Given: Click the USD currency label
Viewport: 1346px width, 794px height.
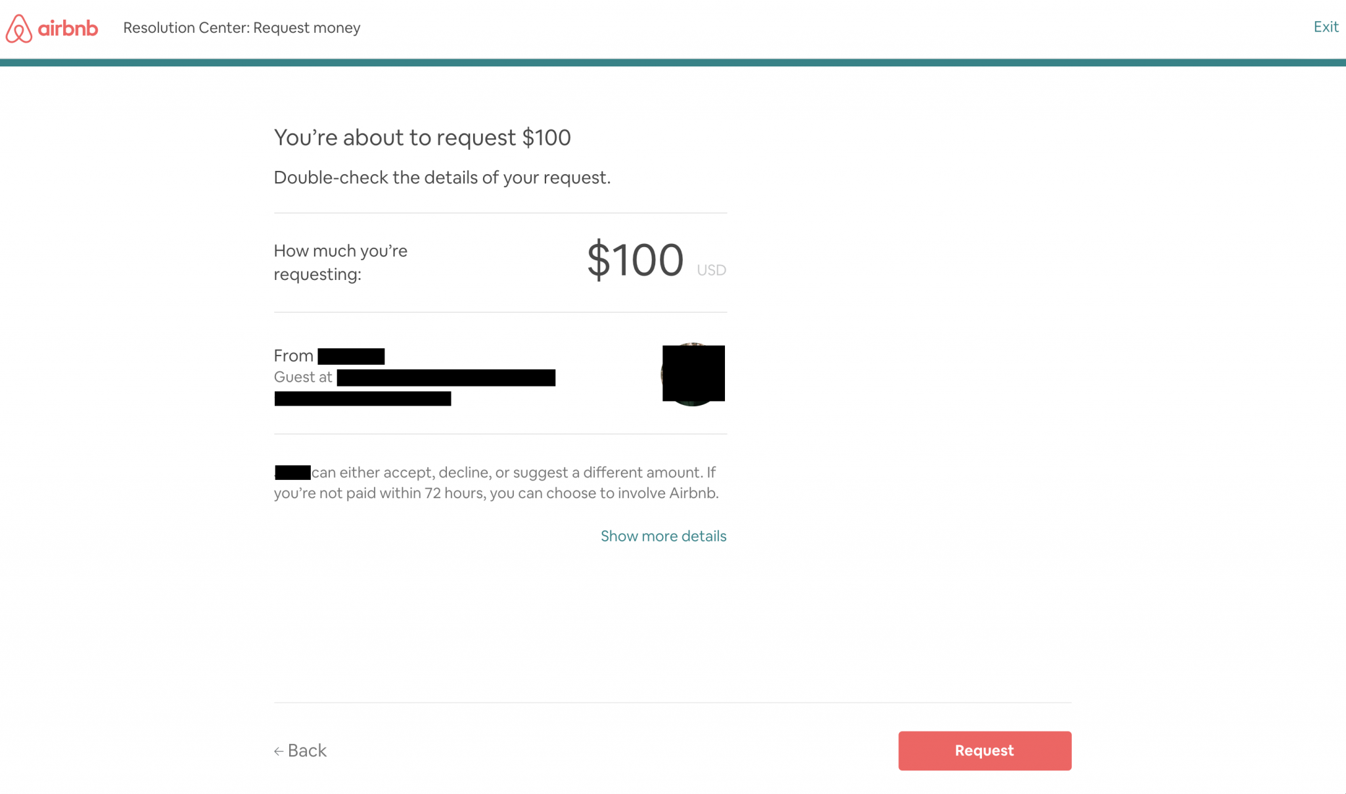Looking at the screenshot, I should (x=711, y=269).
